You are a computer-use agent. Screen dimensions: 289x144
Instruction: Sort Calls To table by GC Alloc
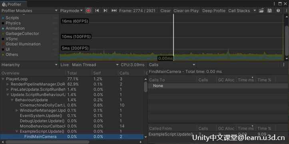coord(226,80)
